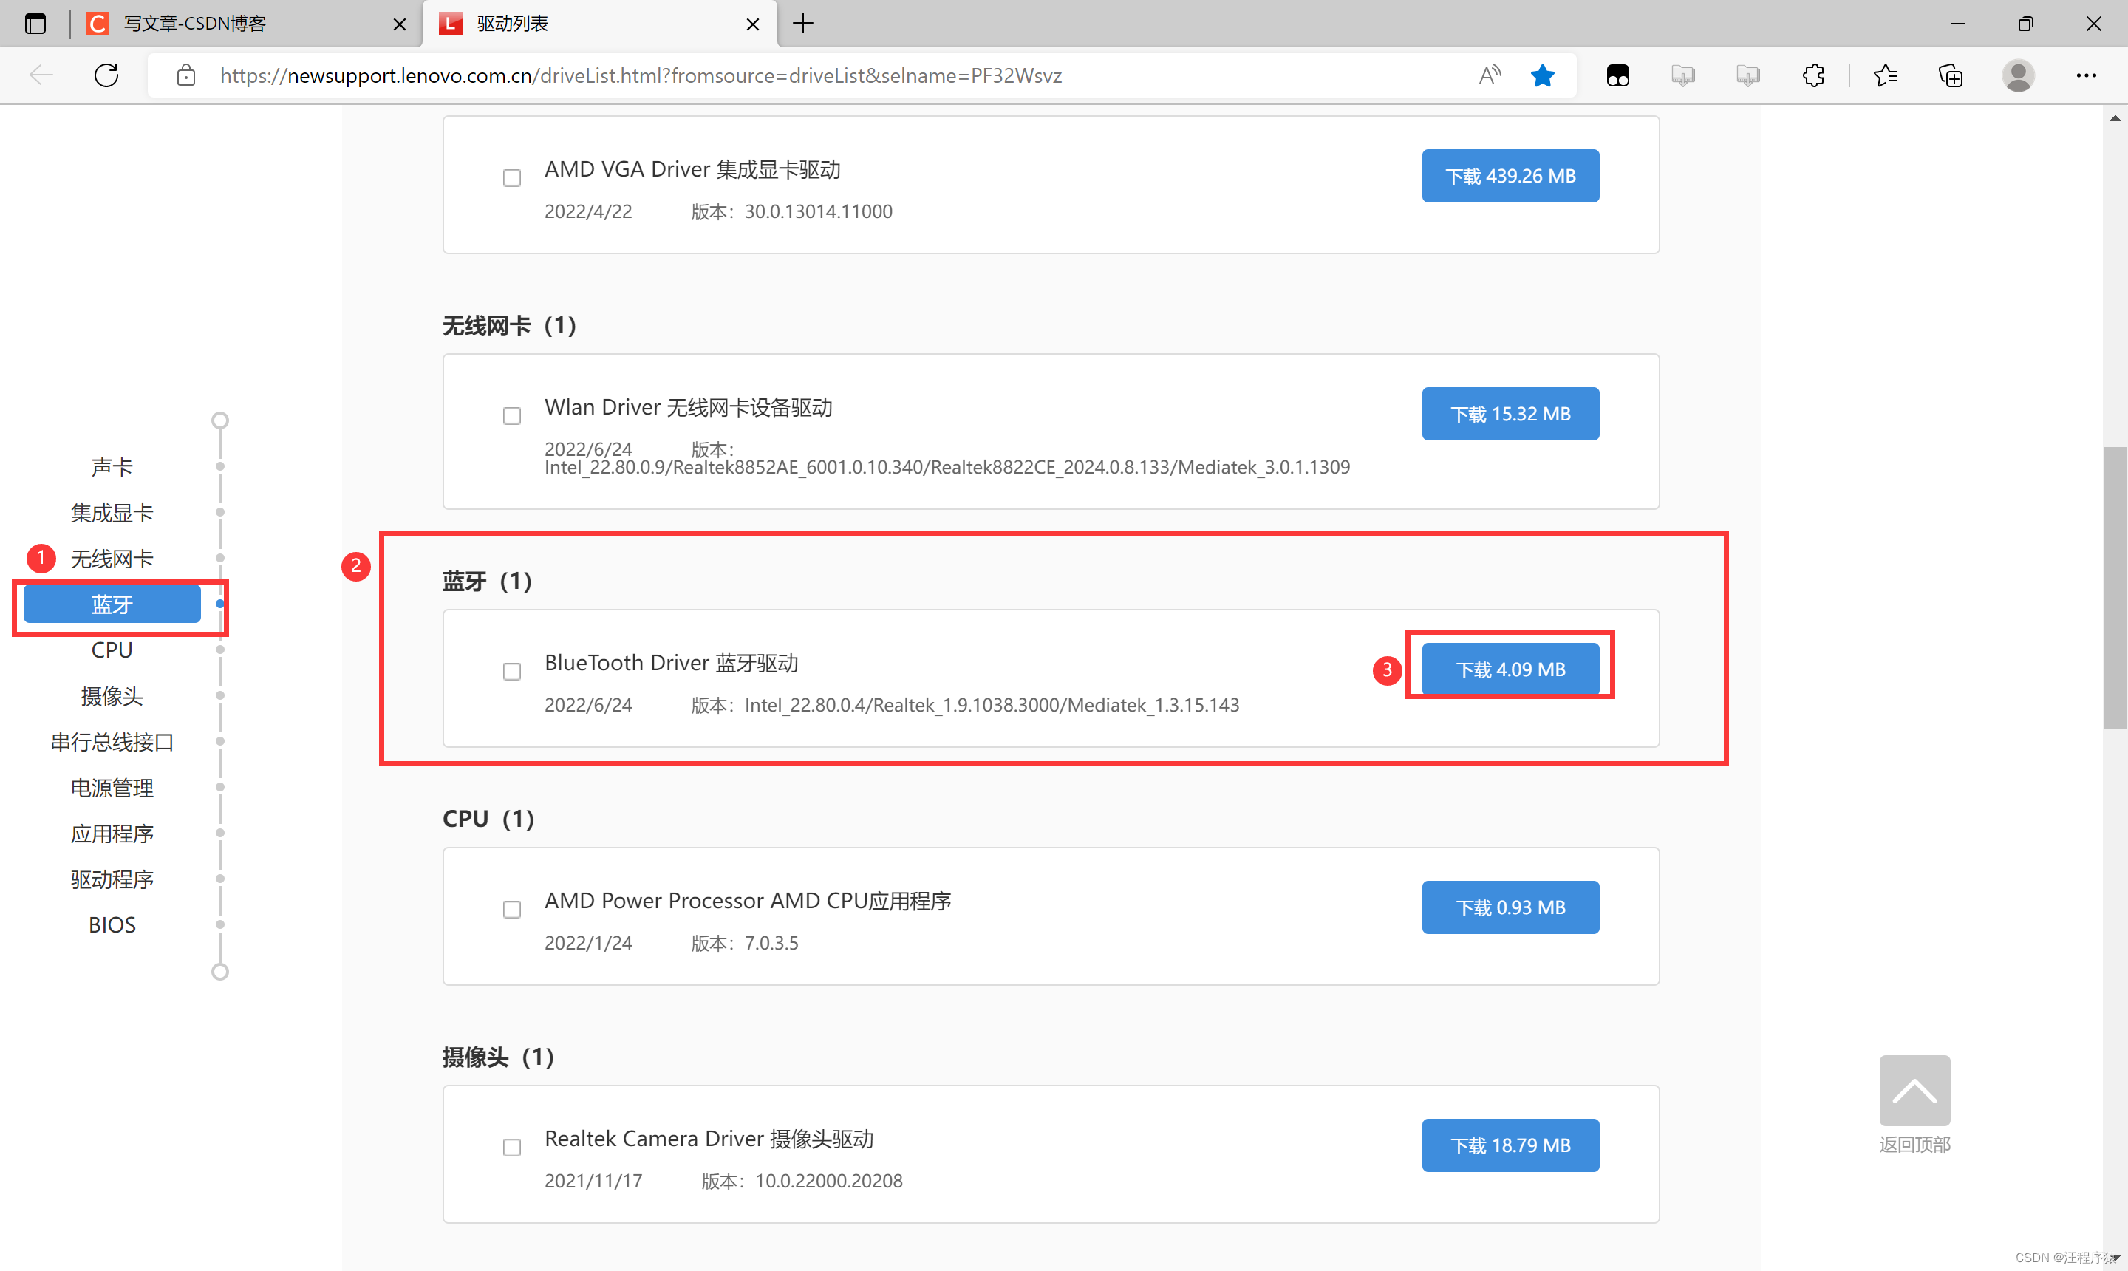Open the browser extensions puzzle icon
Viewport: 2128px width, 1271px height.
1813,75
